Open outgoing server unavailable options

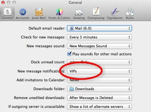pos(99,107)
